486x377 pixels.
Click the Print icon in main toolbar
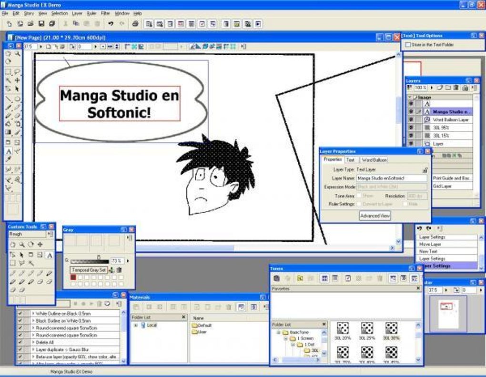(135, 24)
